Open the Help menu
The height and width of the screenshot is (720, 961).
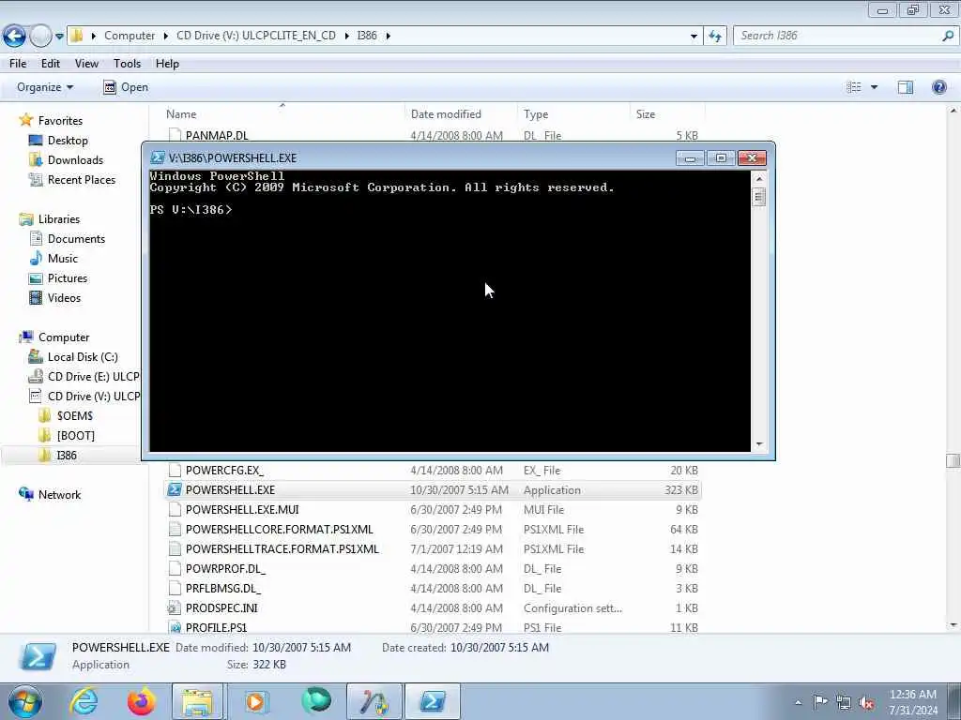pyautogui.click(x=167, y=64)
